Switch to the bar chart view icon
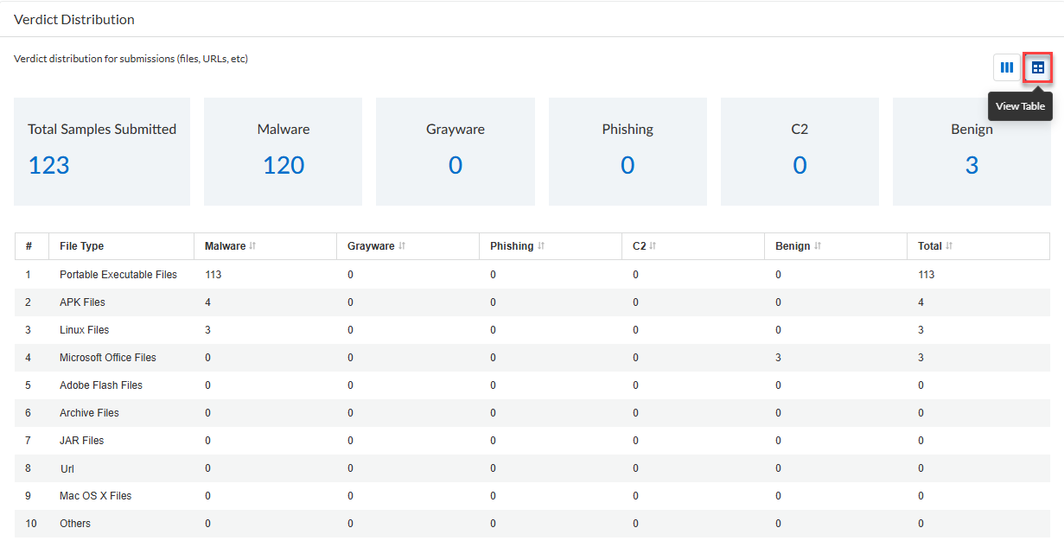1064x547 pixels. click(1007, 67)
